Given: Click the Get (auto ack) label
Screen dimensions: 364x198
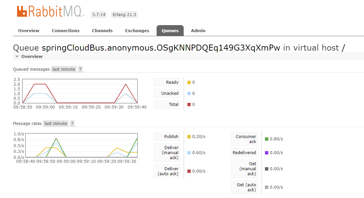Looking at the screenshot, I should point(245,187).
